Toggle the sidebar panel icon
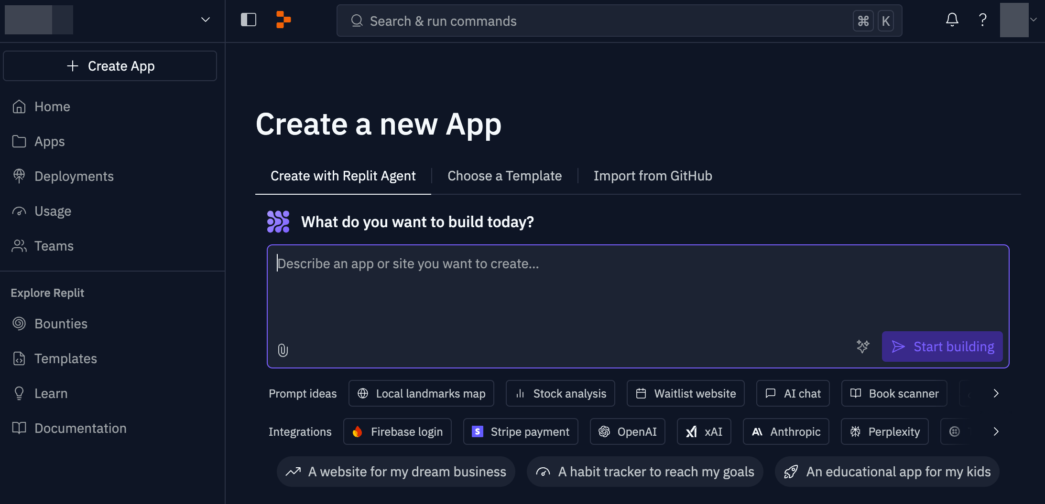The height and width of the screenshot is (504, 1045). [248, 20]
